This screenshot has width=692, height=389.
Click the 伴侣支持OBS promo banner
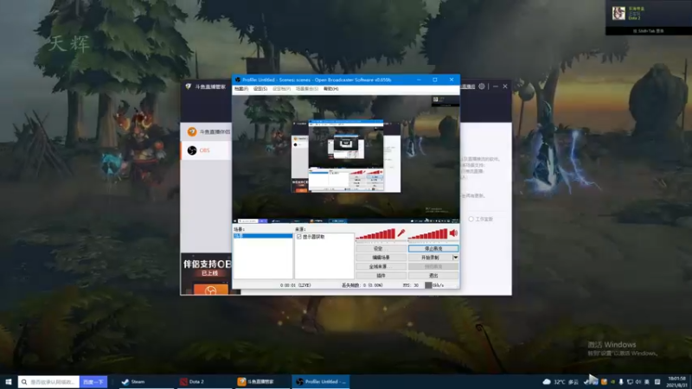[x=206, y=273]
